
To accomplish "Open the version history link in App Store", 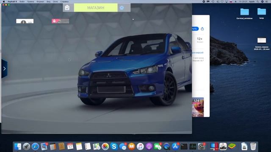I will (198, 52).
